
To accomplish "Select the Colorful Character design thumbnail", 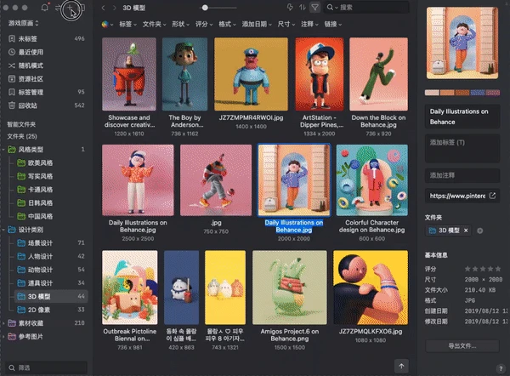I will 371,180.
